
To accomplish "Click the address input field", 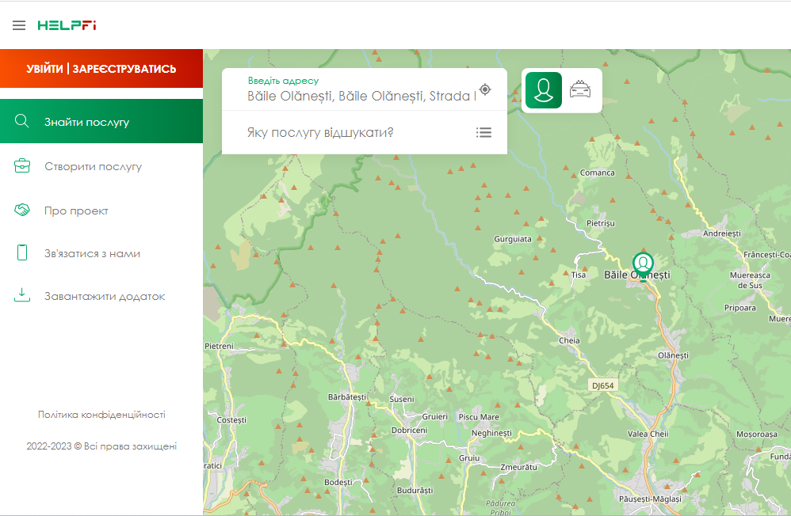I will click(x=361, y=96).
